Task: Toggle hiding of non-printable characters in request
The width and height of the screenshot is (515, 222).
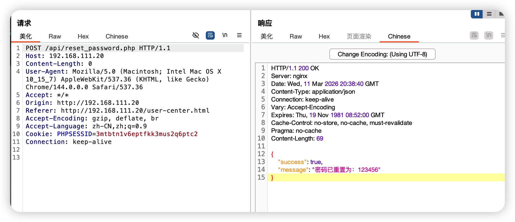Action: (196, 35)
